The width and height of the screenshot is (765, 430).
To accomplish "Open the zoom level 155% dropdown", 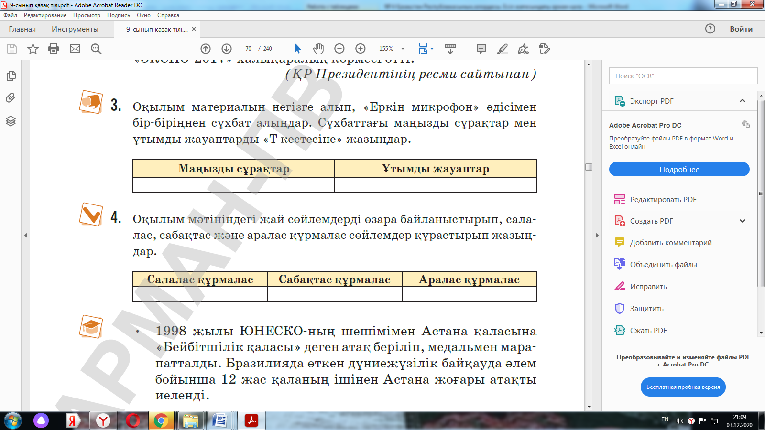I will click(x=403, y=49).
